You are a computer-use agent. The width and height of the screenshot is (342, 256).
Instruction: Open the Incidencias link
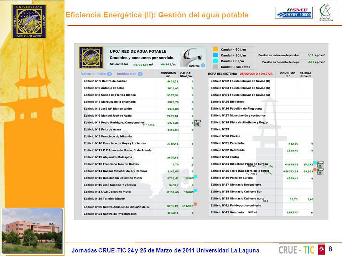pyautogui.click(x=126, y=74)
